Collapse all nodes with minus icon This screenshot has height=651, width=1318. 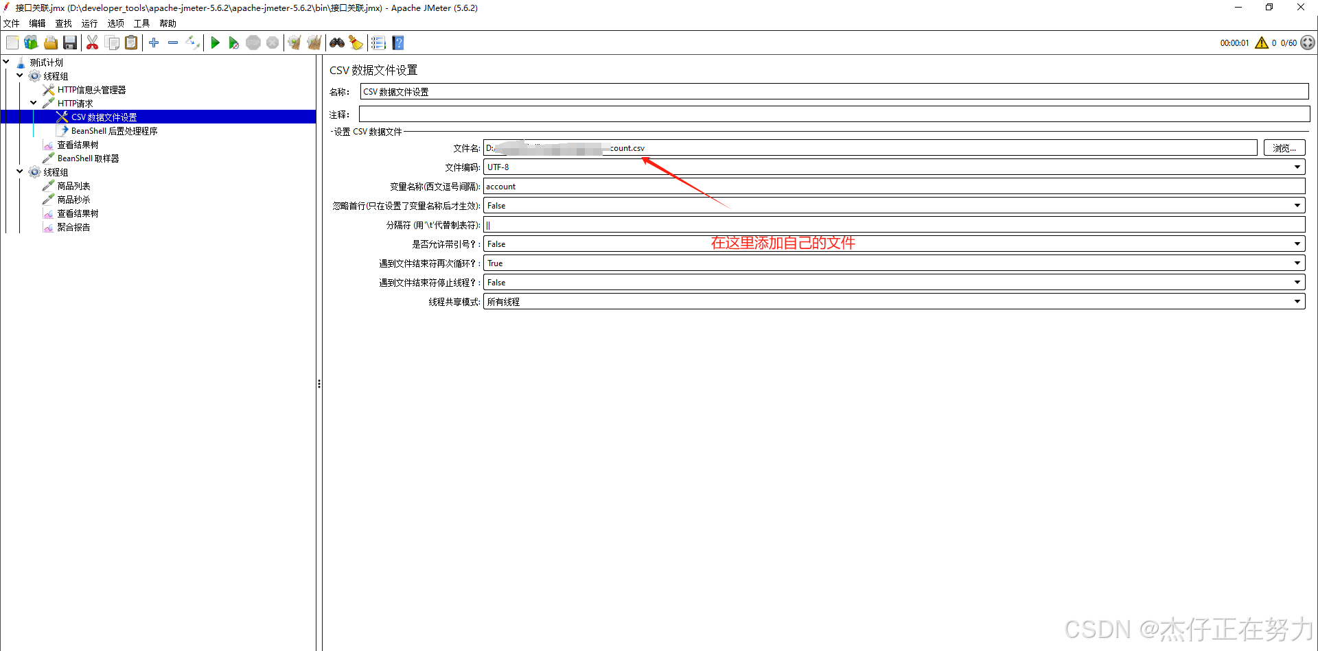(173, 43)
